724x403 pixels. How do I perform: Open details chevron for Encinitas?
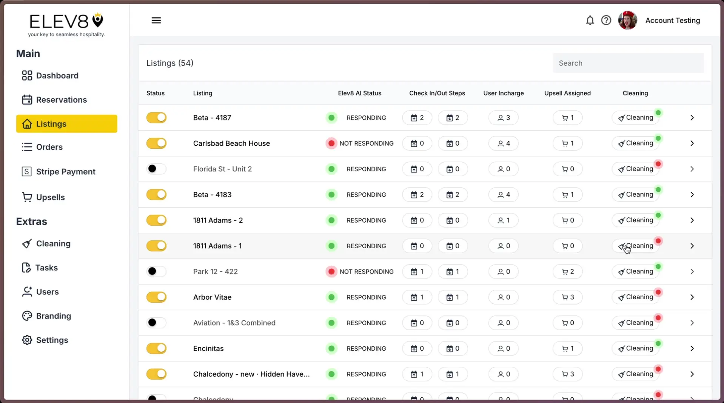tap(692, 348)
